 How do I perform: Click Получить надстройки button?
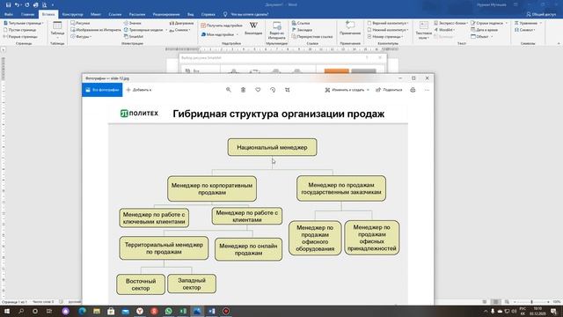222,26
